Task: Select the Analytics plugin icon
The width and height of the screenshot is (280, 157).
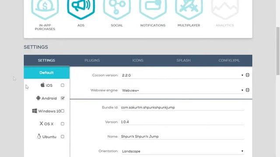Action: [x=225, y=9]
